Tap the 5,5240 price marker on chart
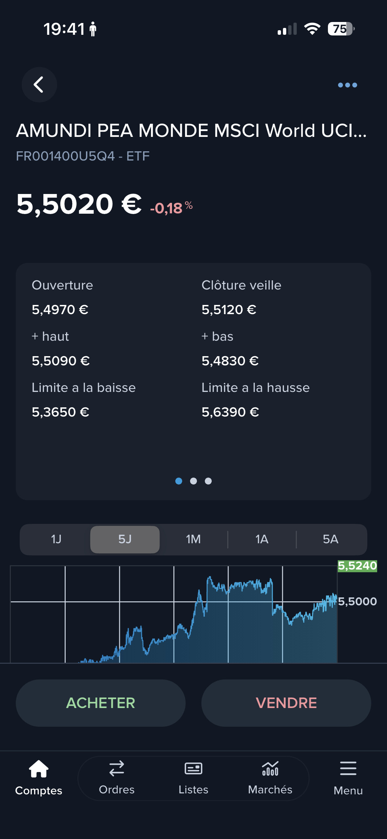 click(x=357, y=566)
